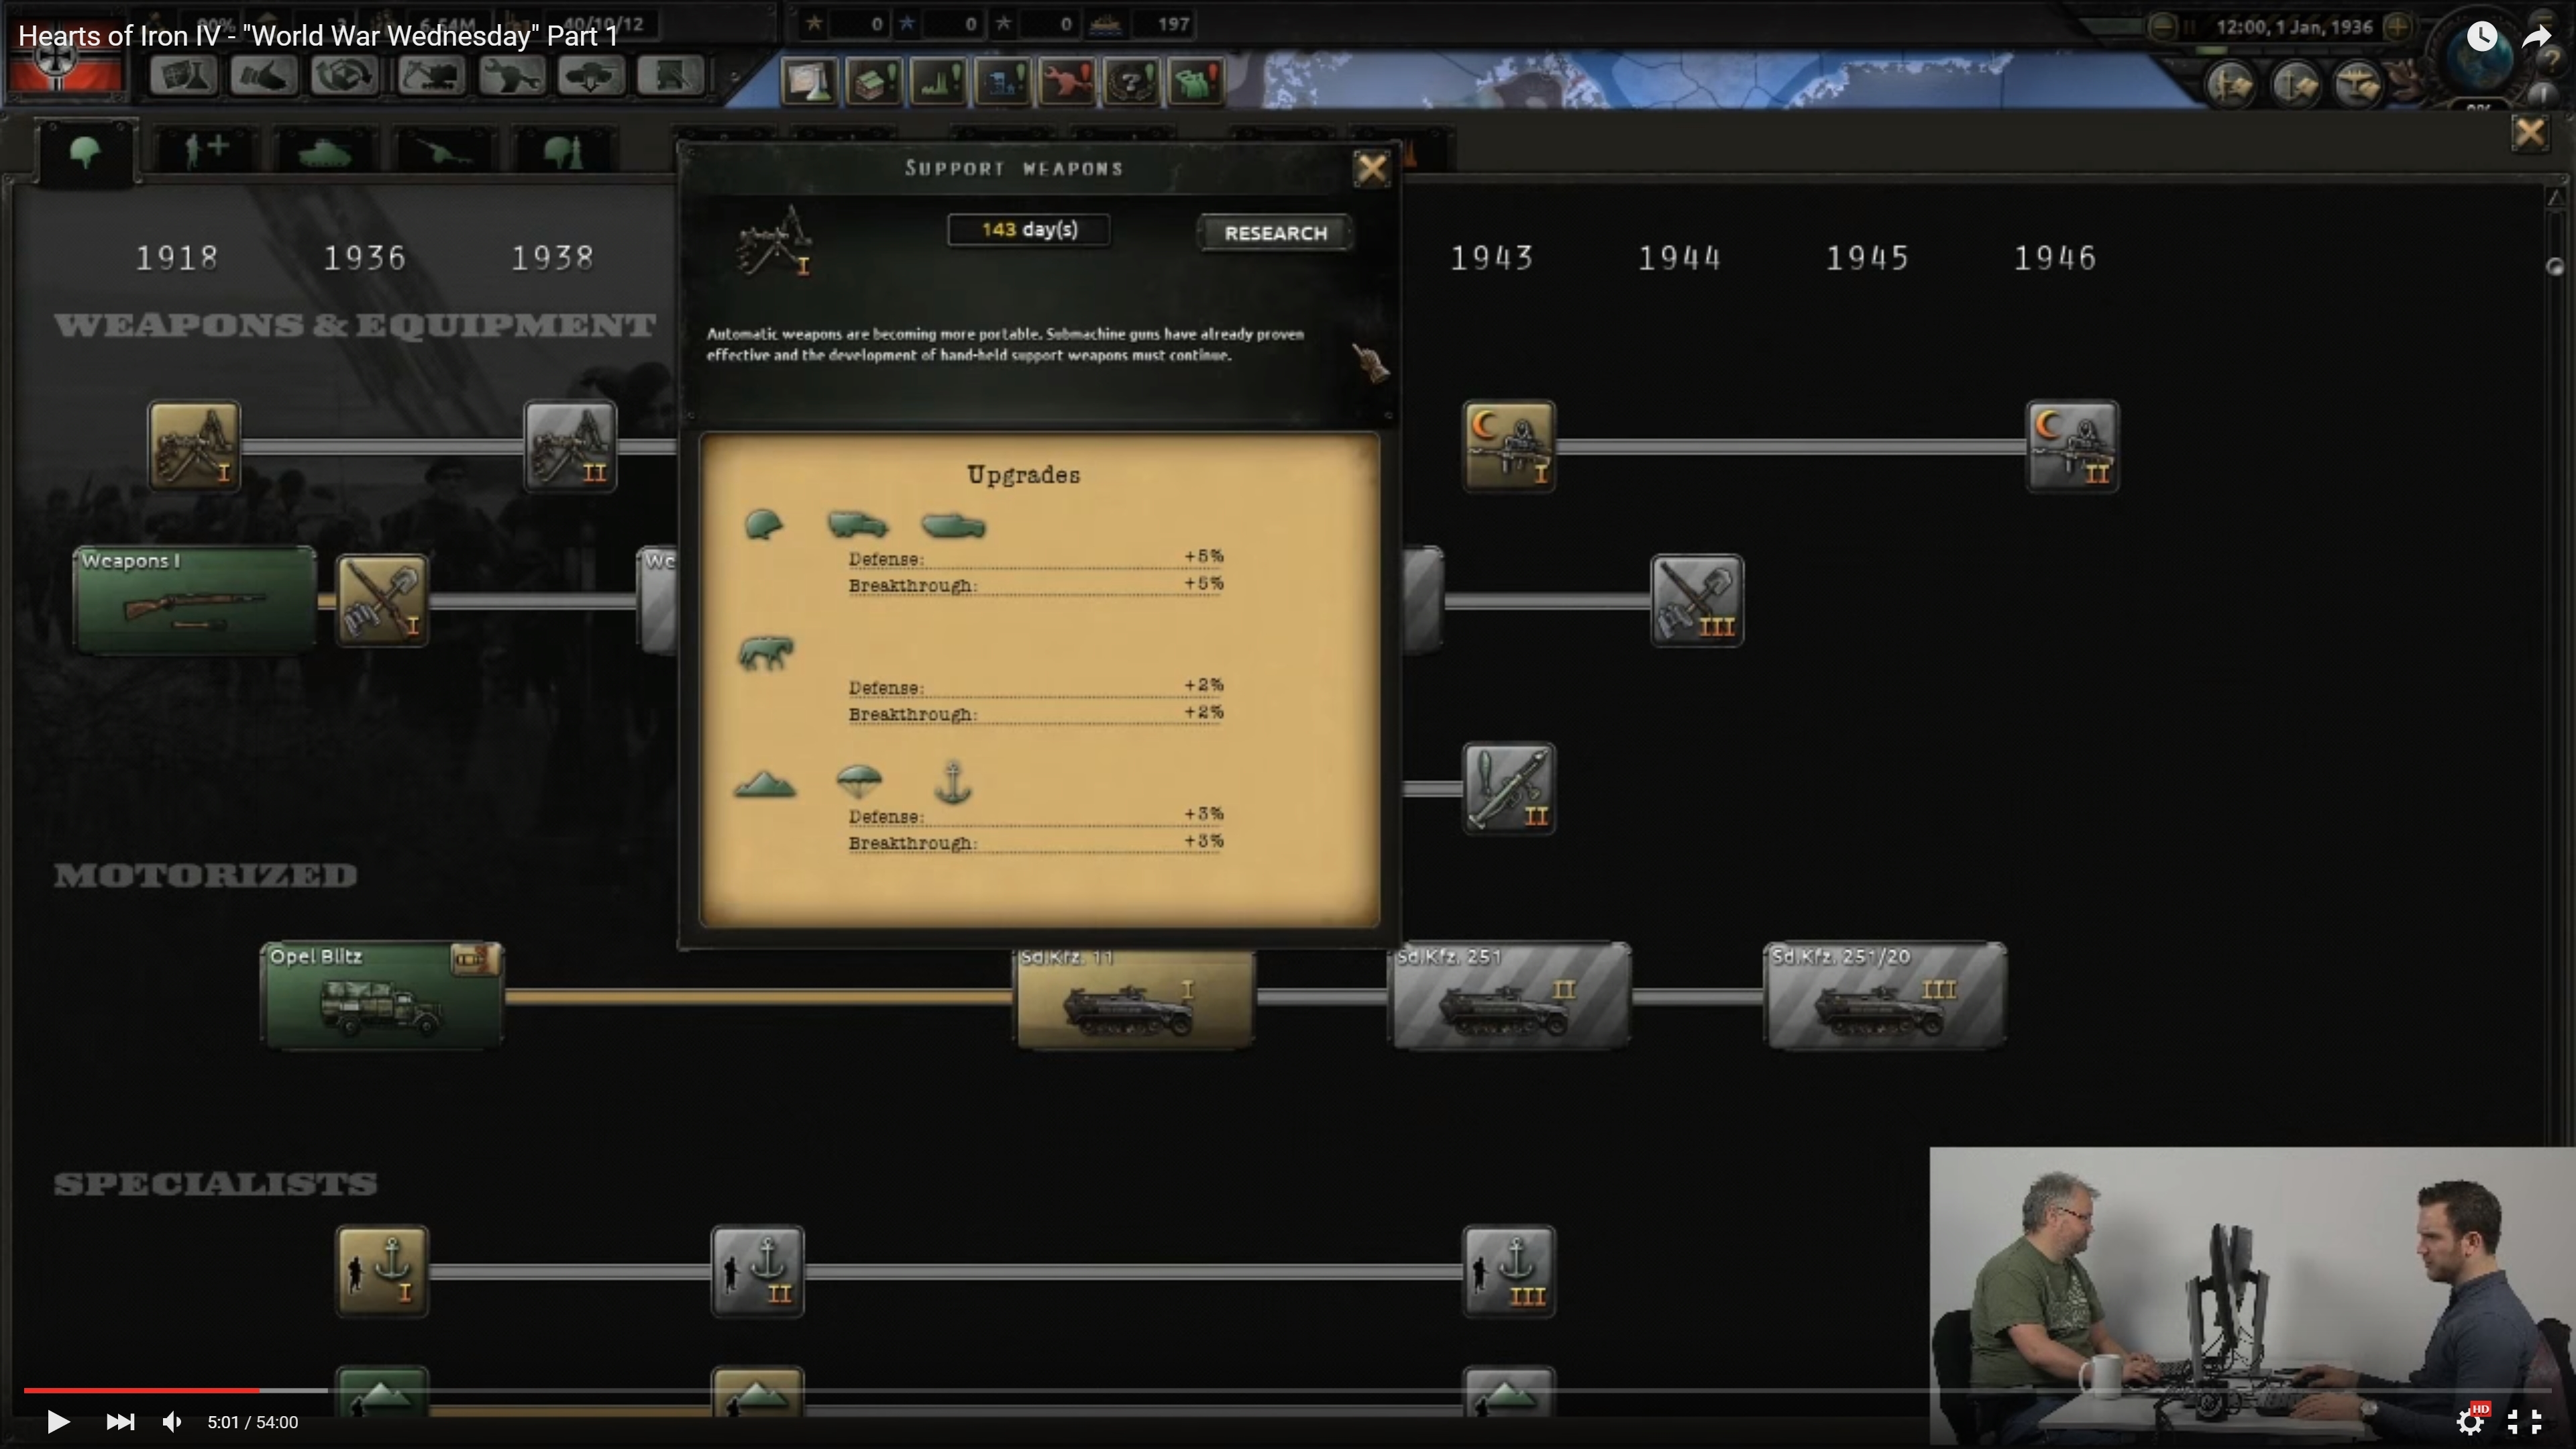This screenshot has width=2576, height=1449.
Task: Open diplomacy using the thumbs-up icon
Action: point(263,76)
